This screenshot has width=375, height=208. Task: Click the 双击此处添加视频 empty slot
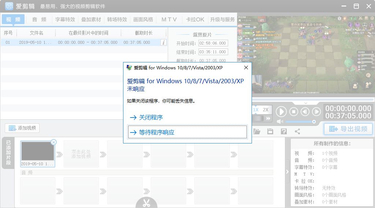[x=81, y=154]
